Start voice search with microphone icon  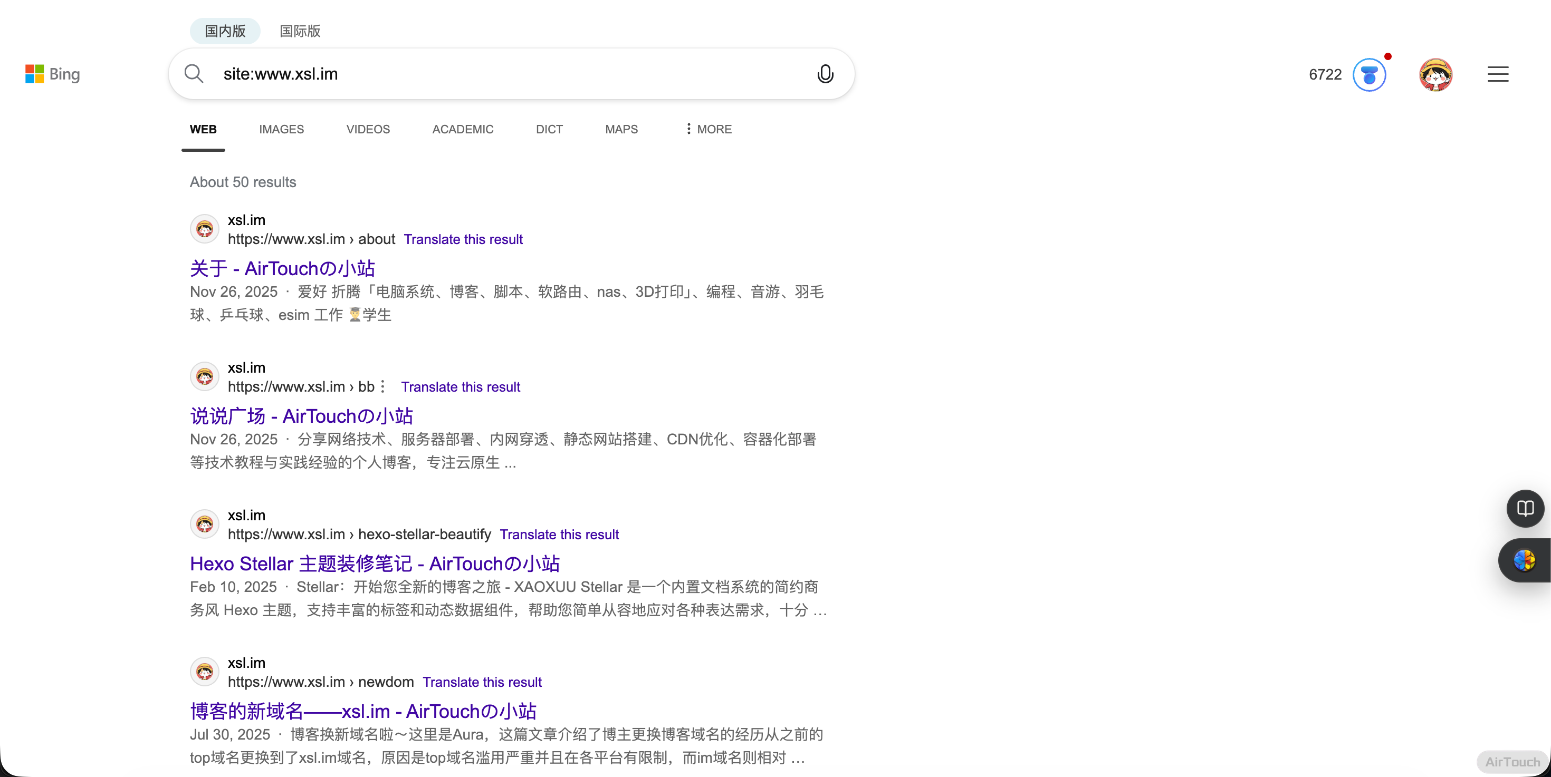tap(825, 74)
